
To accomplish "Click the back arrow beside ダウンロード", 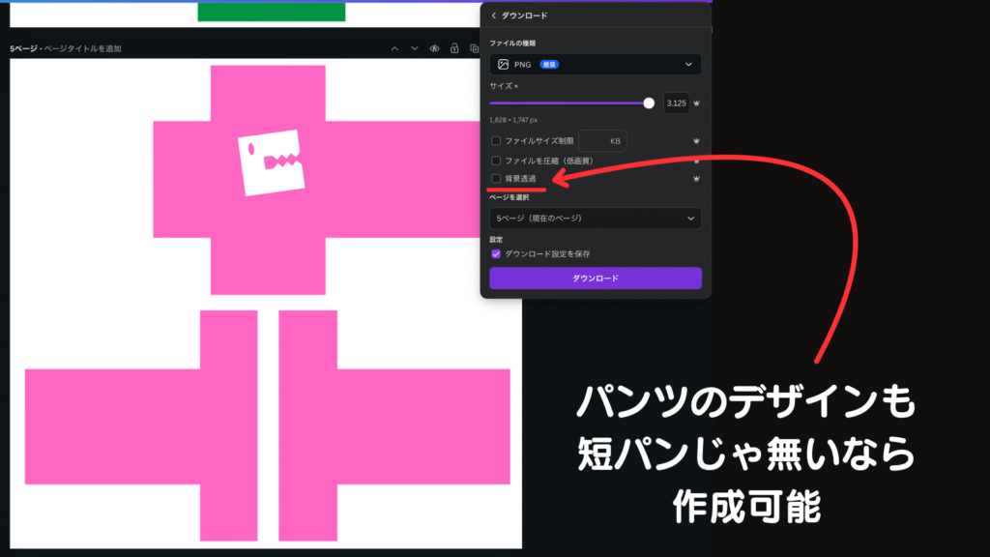I will (493, 15).
